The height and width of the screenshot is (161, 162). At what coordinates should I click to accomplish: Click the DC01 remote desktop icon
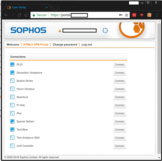[x=12, y=65]
